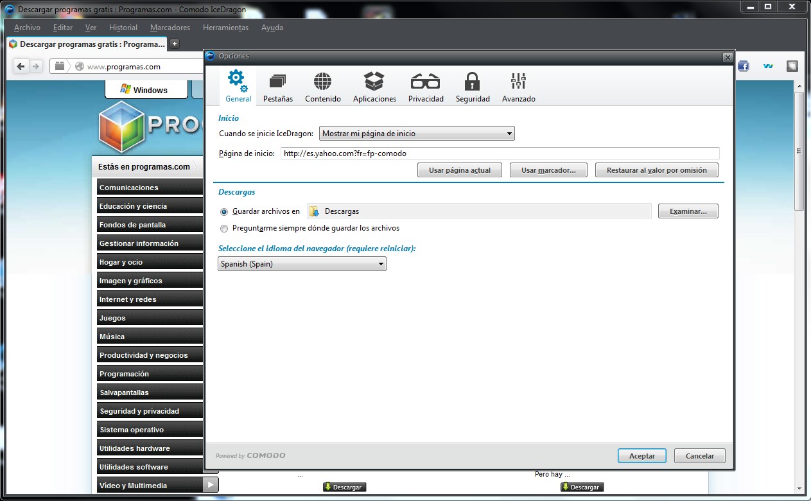The image size is (811, 501).
Task: Switch to the Pestañas options panel
Action: [x=278, y=86]
